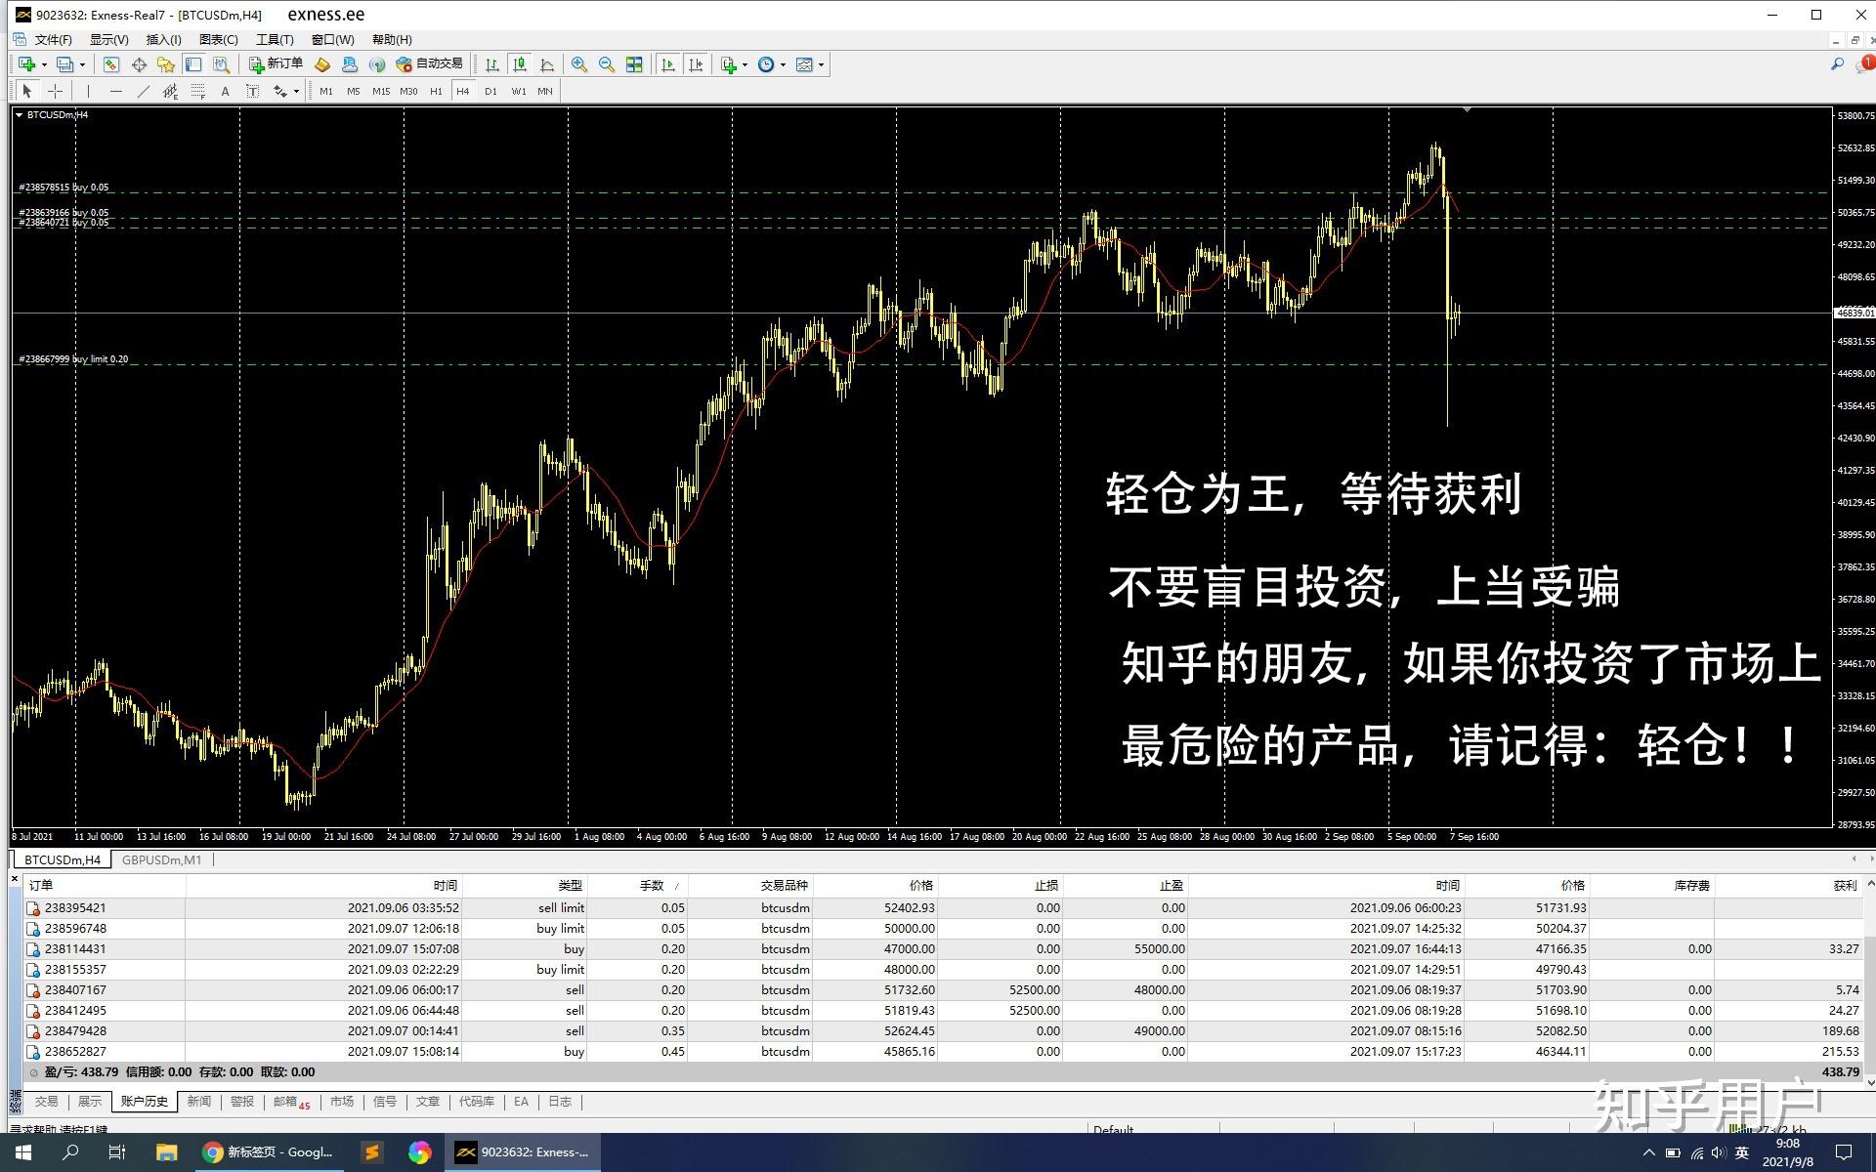Click the zoom out magnifier icon

click(x=607, y=64)
